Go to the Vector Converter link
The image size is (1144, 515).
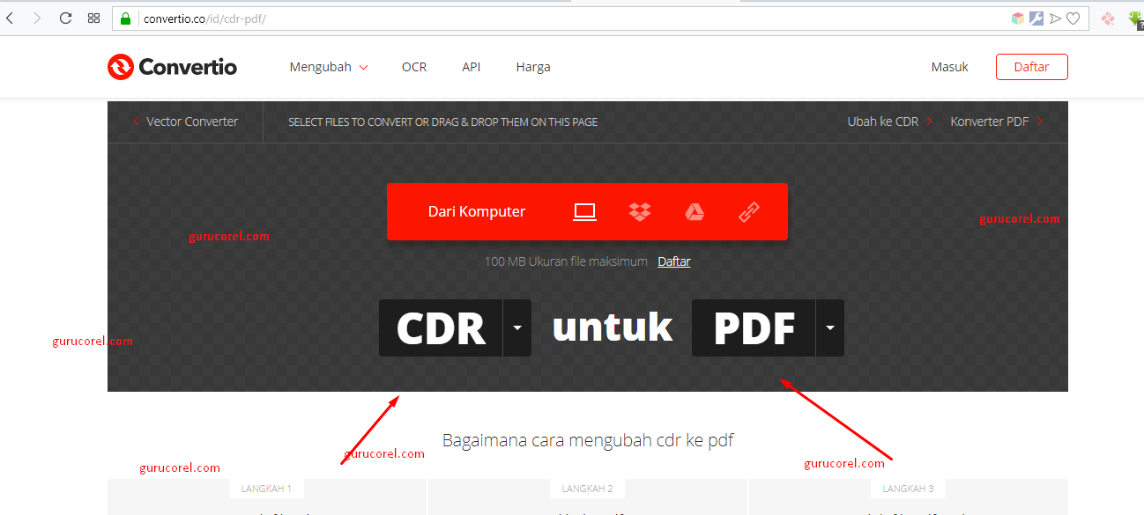(185, 121)
